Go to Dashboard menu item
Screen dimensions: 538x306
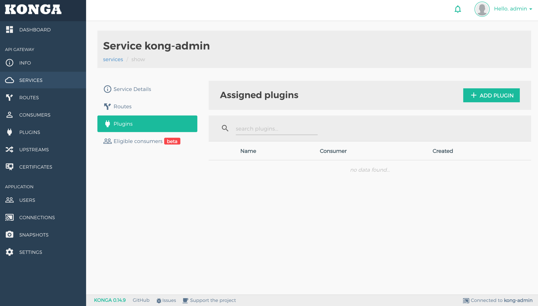pos(43,29)
